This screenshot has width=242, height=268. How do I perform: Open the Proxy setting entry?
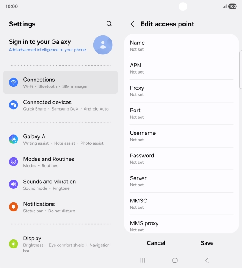pos(181,91)
